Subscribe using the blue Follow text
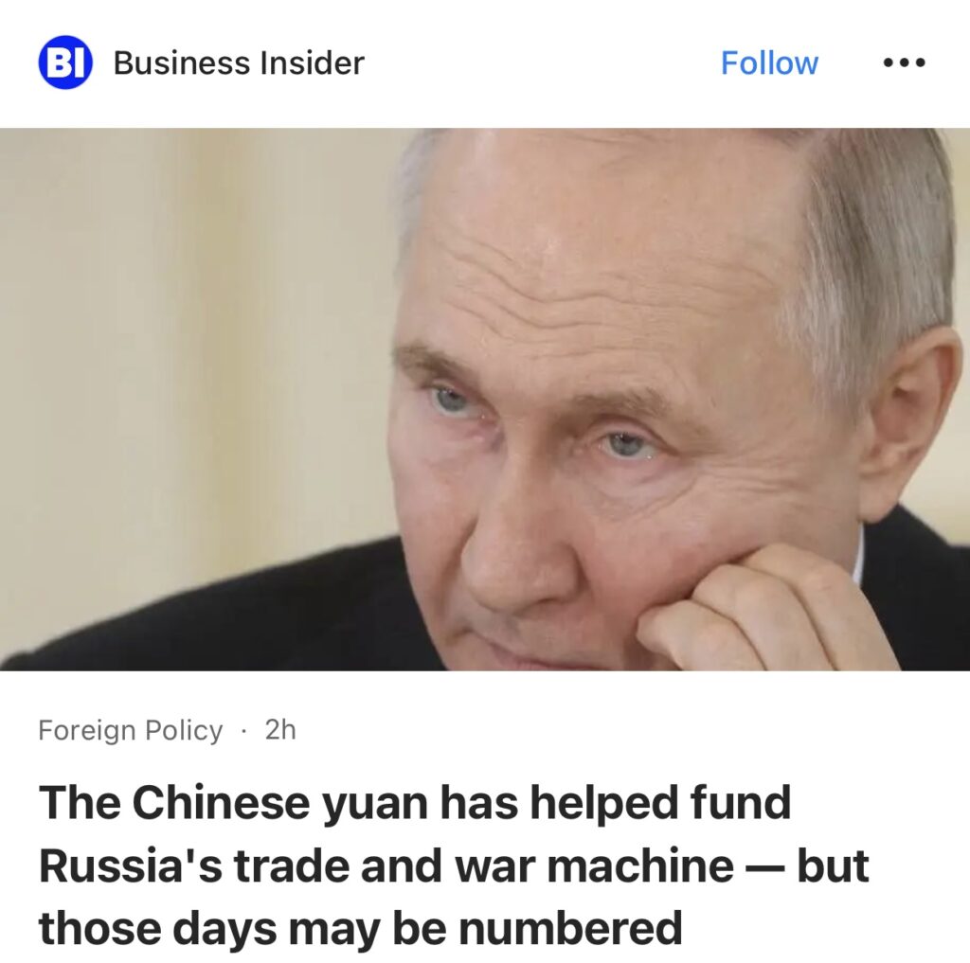The width and height of the screenshot is (970, 963). pos(769,62)
